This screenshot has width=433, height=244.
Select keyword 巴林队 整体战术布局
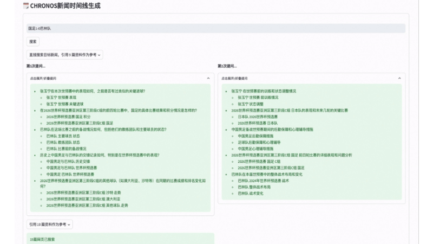tap(254, 187)
